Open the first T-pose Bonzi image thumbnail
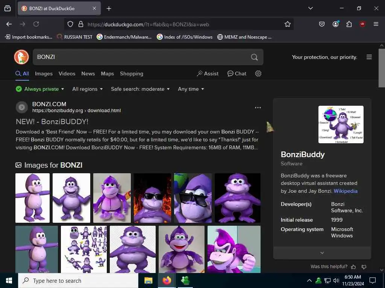 [32, 198]
